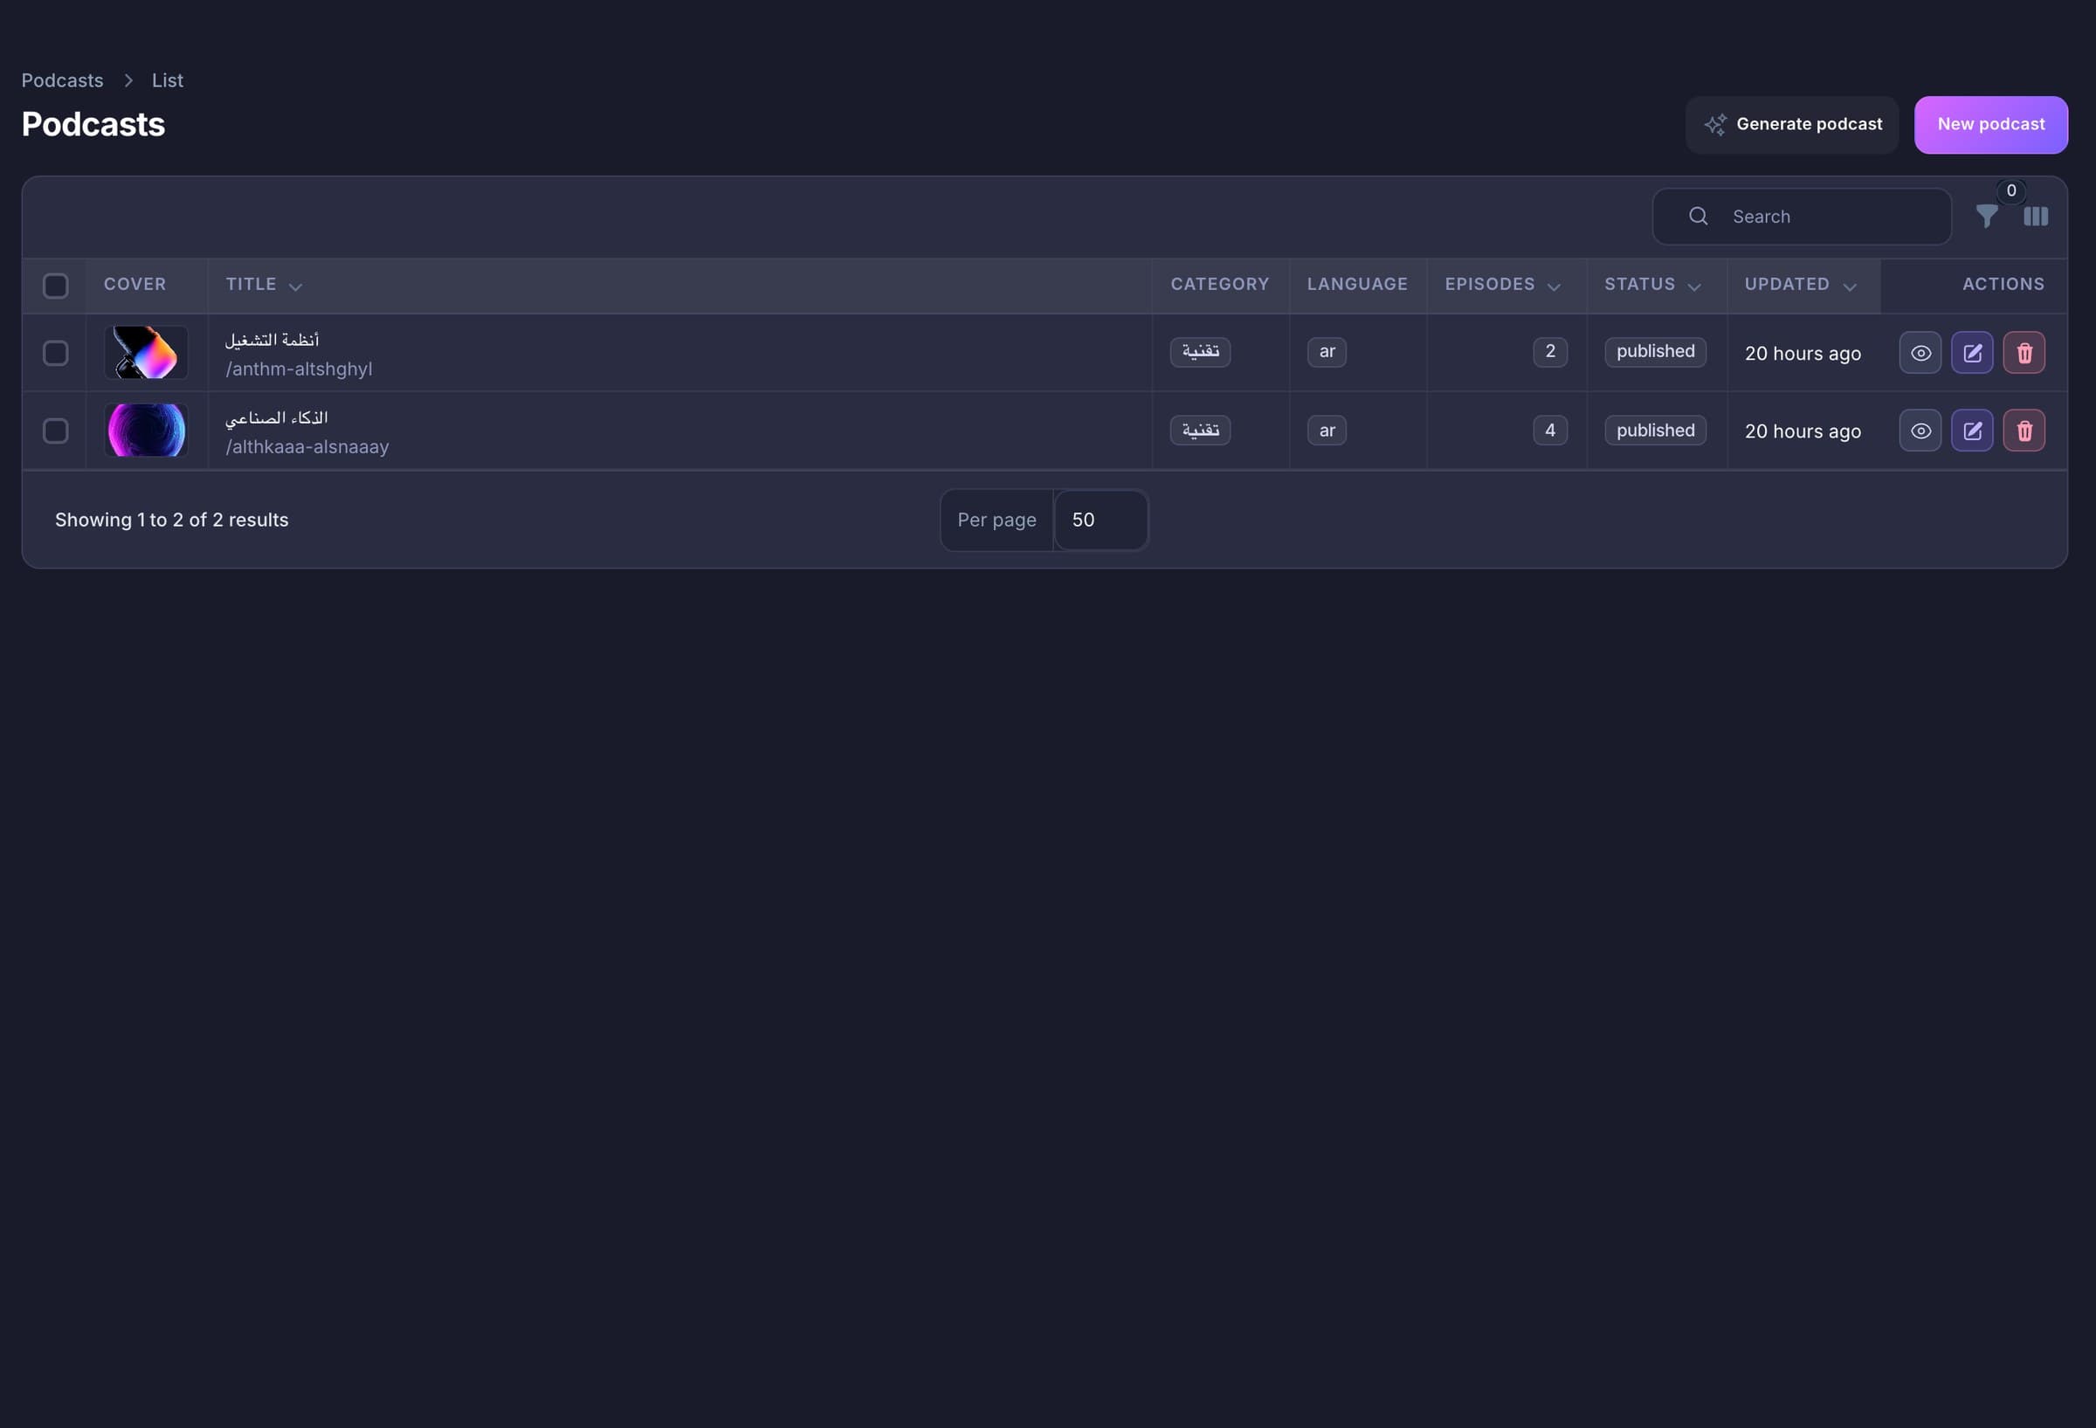The image size is (2096, 1428).
Task: View the althkaaa-alsnaaay podcast with the eye icon
Action: tap(1920, 431)
